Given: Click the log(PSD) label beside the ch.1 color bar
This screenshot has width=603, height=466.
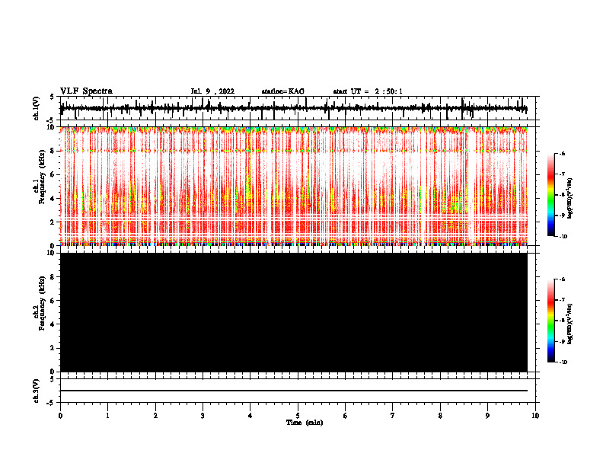Looking at the screenshot, I should tap(570, 198).
